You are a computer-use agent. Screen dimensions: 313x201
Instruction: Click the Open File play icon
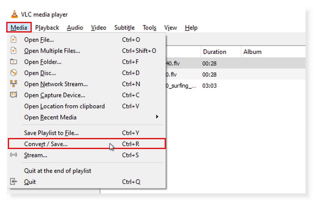(14, 39)
